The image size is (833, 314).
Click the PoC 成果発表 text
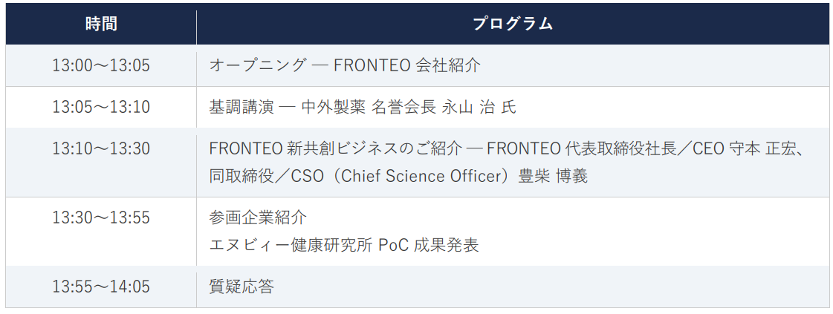coord(428,245)
